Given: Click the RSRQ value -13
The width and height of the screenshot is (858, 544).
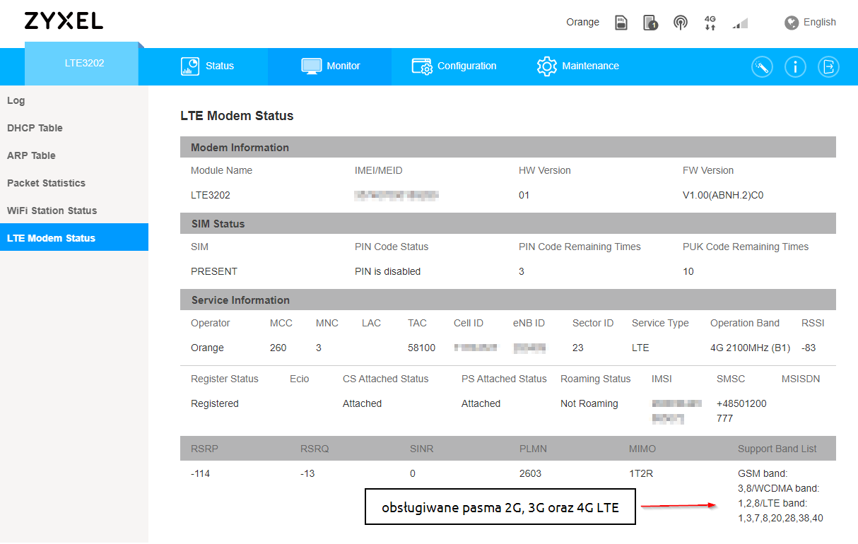Looking at the screenshot, I should point(307,473).
